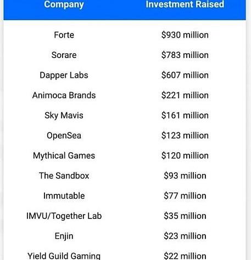The image size is (251, 260).
Task: Select the Forte company cell
Action: click(x=64, y=35)
